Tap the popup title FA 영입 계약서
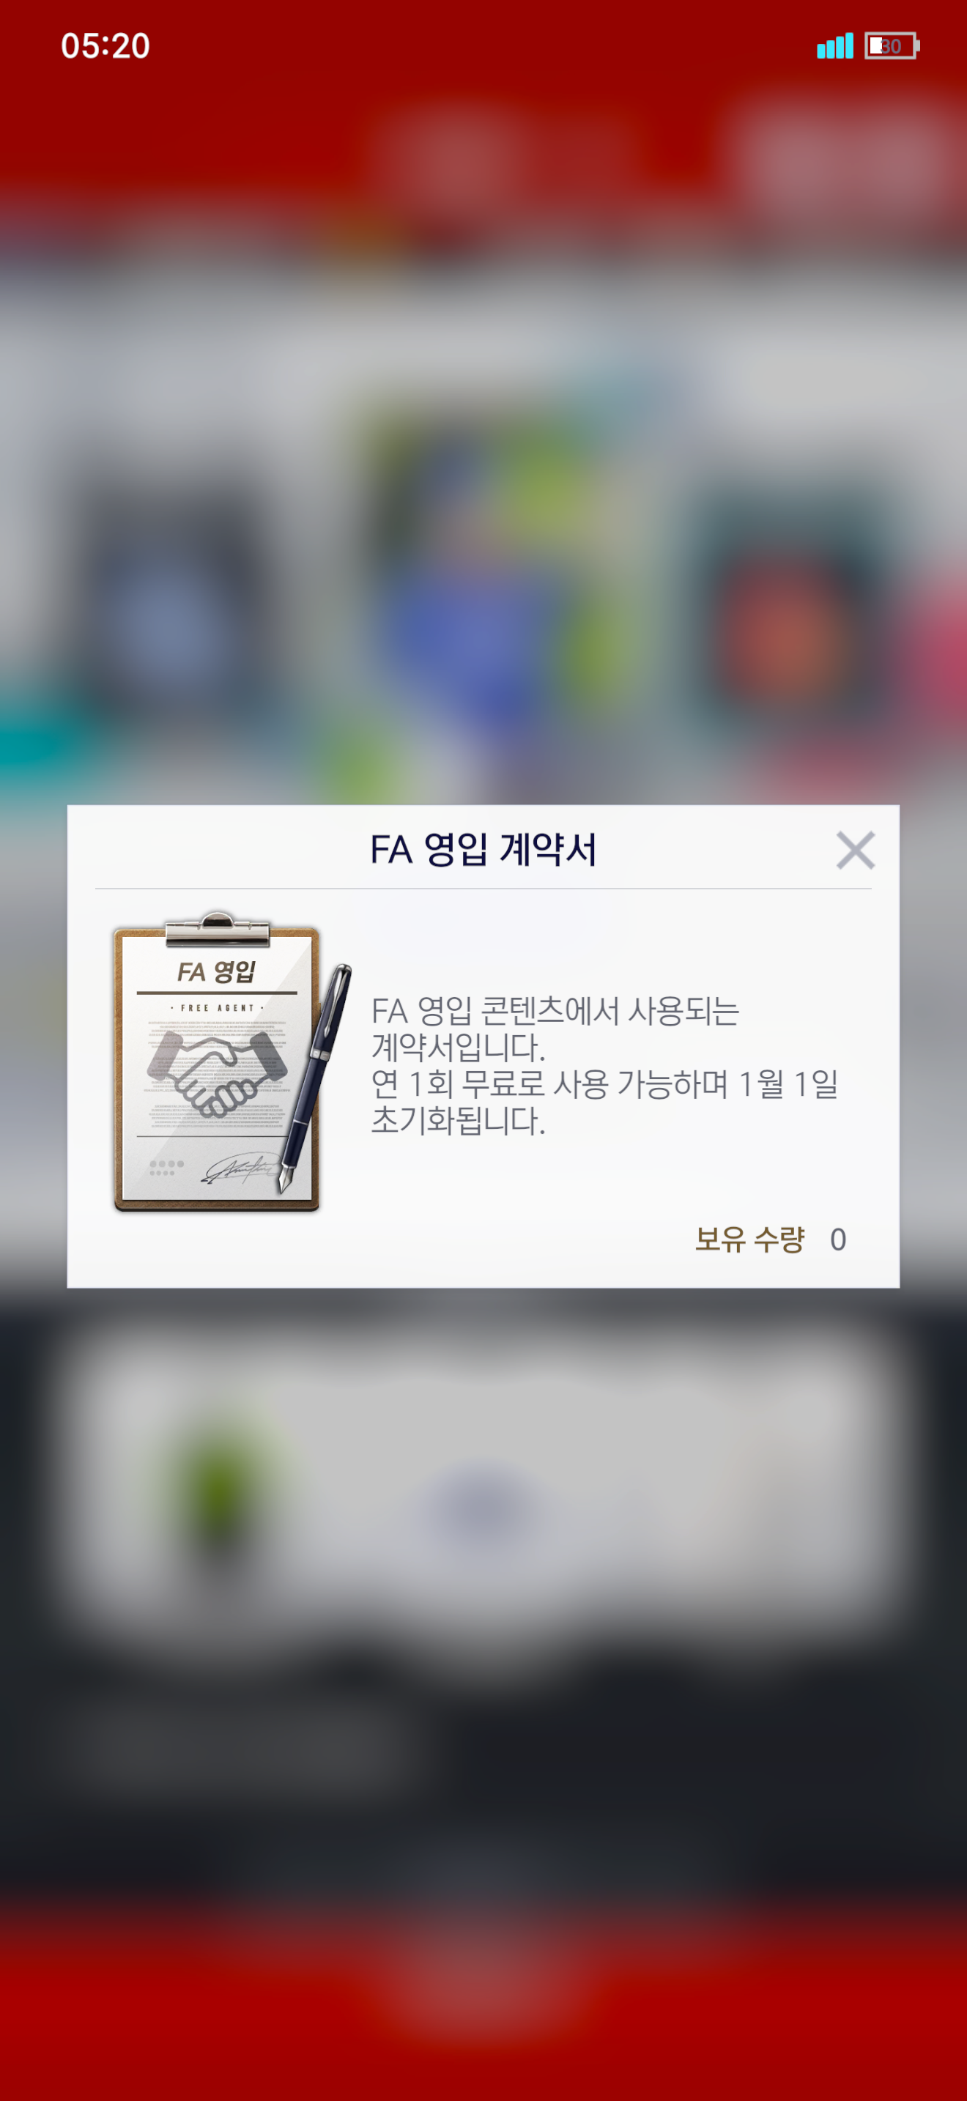Viewport: 967px width, 2101px height. [x=483, y=849]
